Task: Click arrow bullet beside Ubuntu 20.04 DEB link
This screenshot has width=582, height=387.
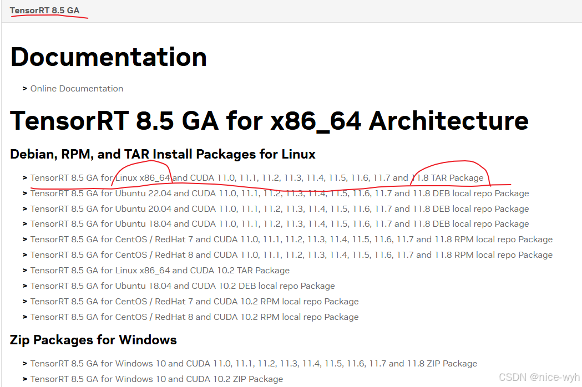Action: pyautogui.click(x=25, y=209)
